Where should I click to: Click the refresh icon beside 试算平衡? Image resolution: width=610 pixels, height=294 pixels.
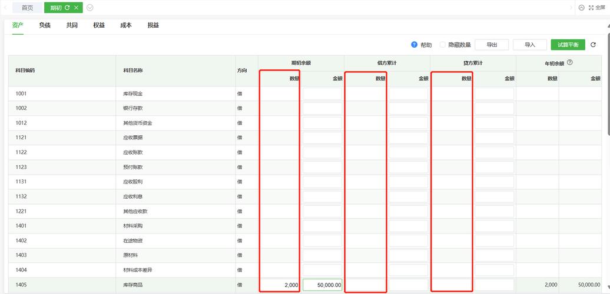593,45
